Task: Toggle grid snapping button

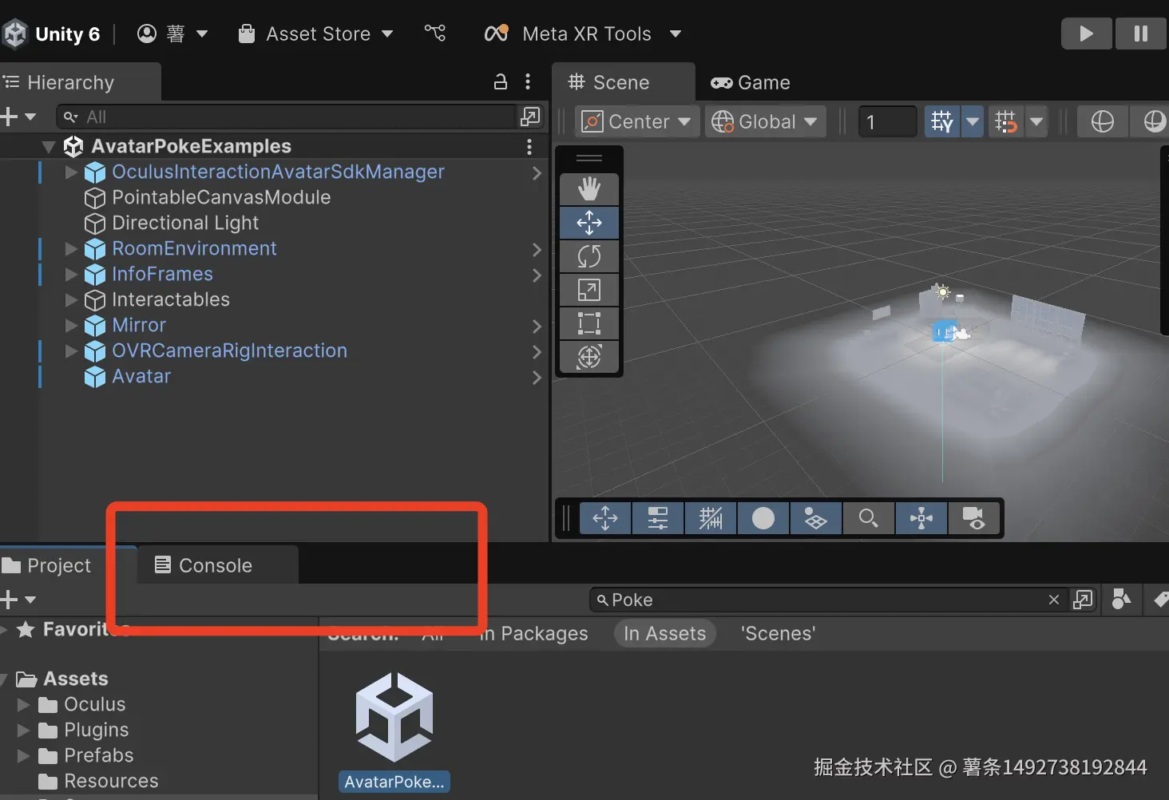Action: pyautogui.click(x=942, y=121)
